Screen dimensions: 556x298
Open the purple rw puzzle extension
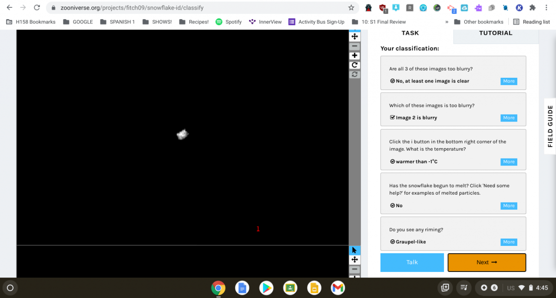478,8
